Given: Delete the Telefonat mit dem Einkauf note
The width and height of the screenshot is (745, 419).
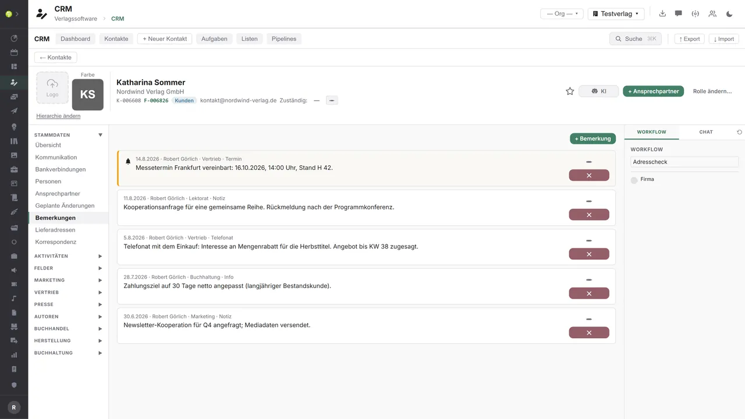Looking at the screenshot, I should [x=589, y=254].
